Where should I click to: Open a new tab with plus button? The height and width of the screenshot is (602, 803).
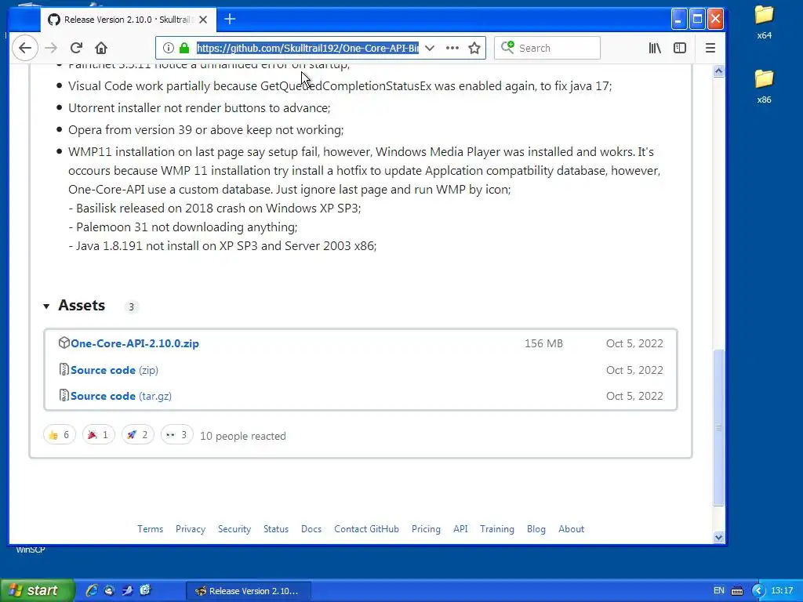[x=230, y=20]
